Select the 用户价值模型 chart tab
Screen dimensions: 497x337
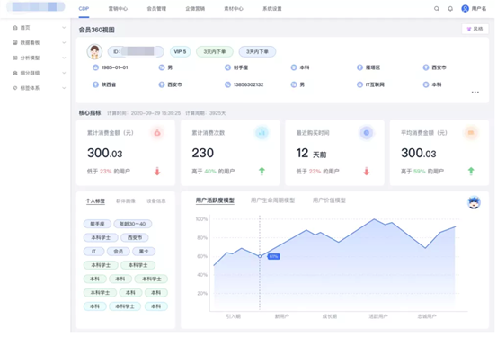tap(329, 200)
